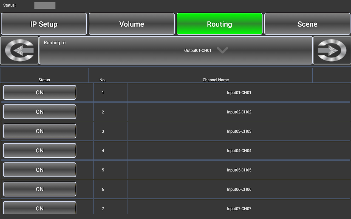Toggle ON status for Input07-CH07

[40, 208]
